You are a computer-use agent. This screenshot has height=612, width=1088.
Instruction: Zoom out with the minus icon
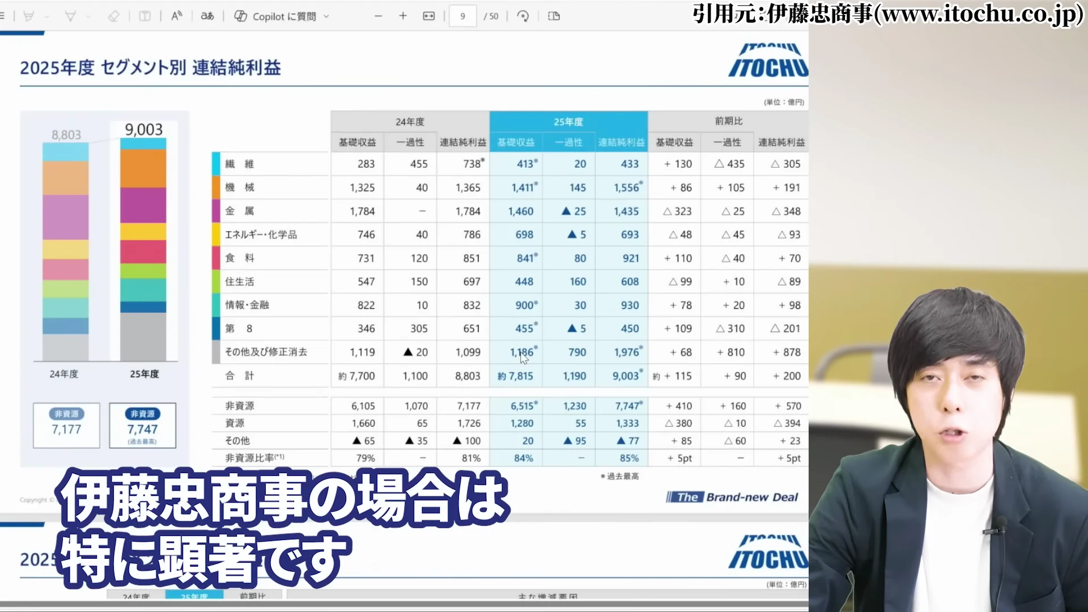tap(379, 16)
